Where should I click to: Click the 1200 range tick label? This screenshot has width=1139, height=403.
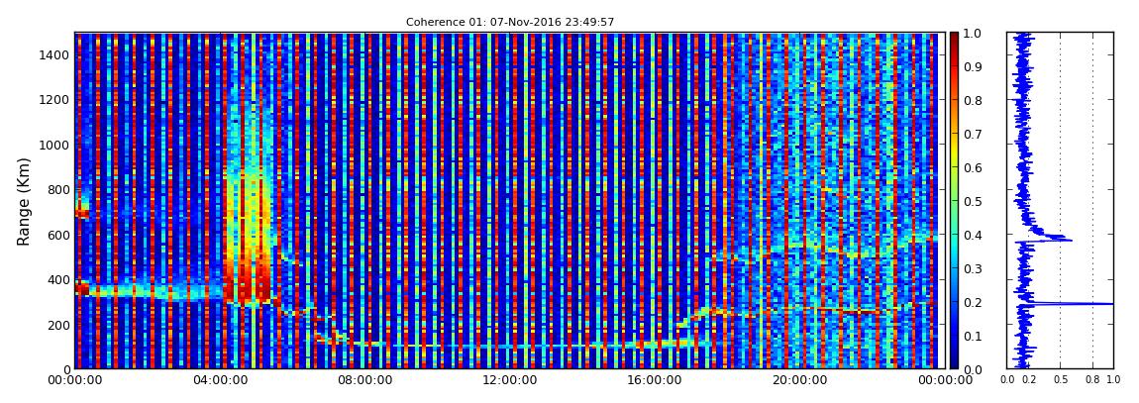point(55,99)
